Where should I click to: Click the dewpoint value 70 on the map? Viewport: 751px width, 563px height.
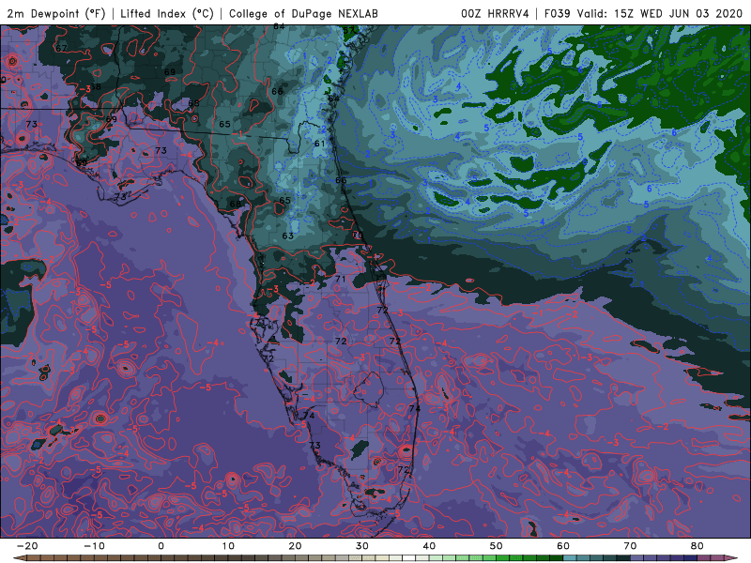tap(358, 236)
